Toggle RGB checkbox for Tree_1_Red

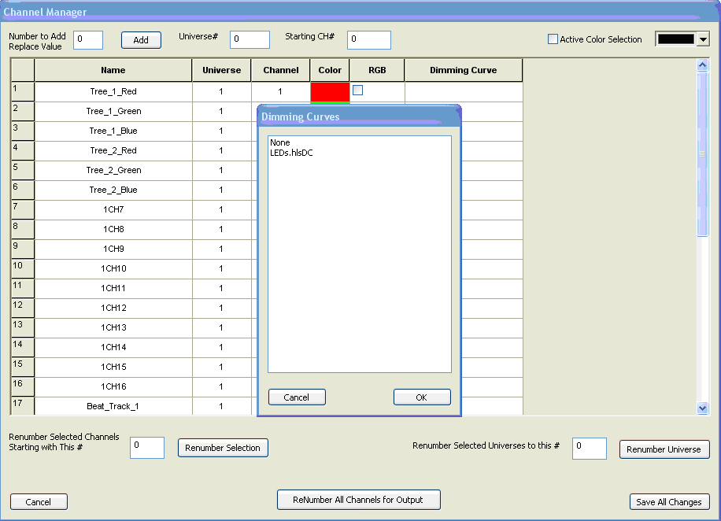[x=357, y=91]
